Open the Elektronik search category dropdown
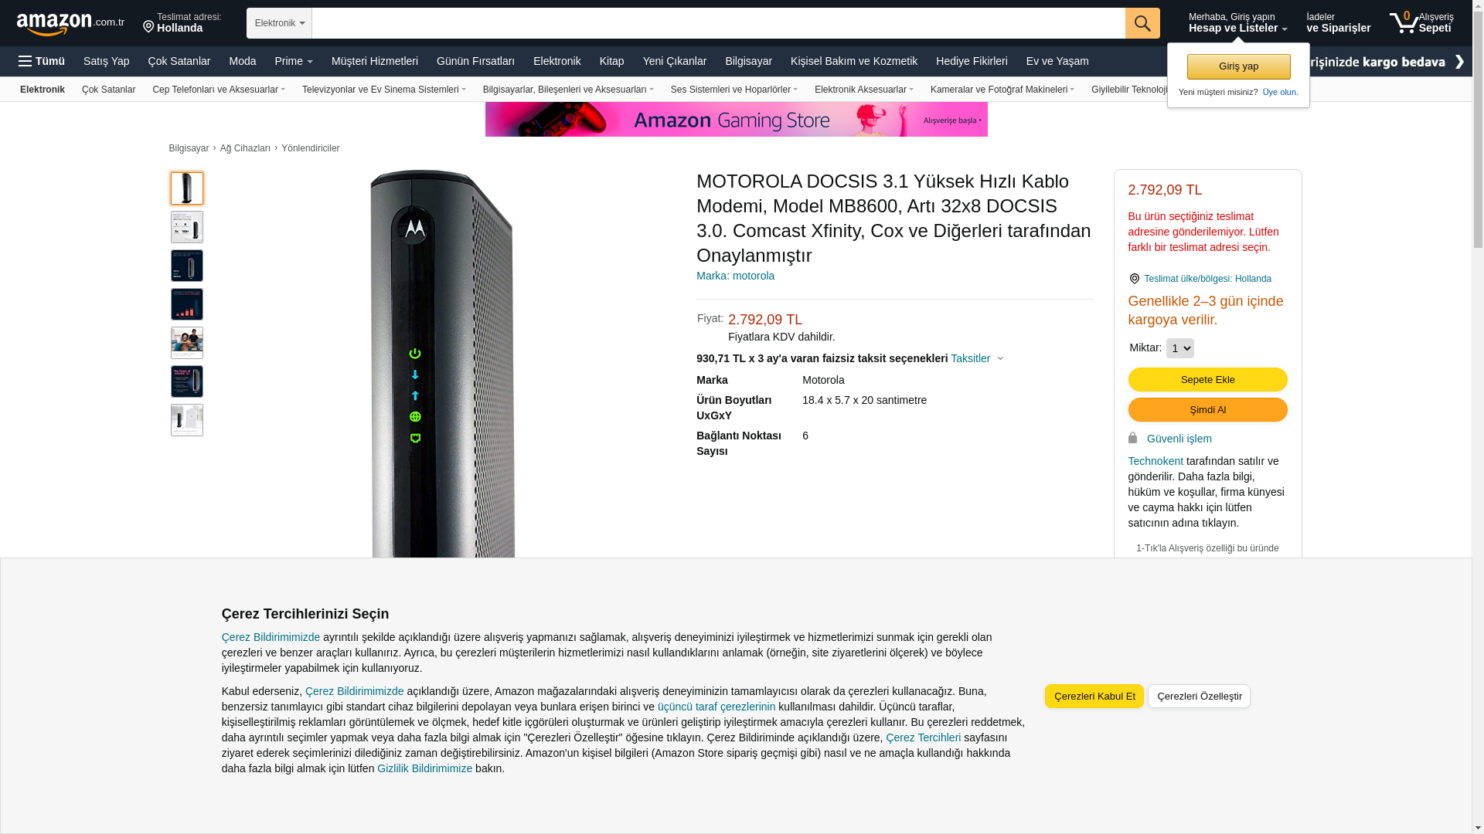Image resolution: width=1484 pixels, height=834 pixels. [x=279, y=23]
